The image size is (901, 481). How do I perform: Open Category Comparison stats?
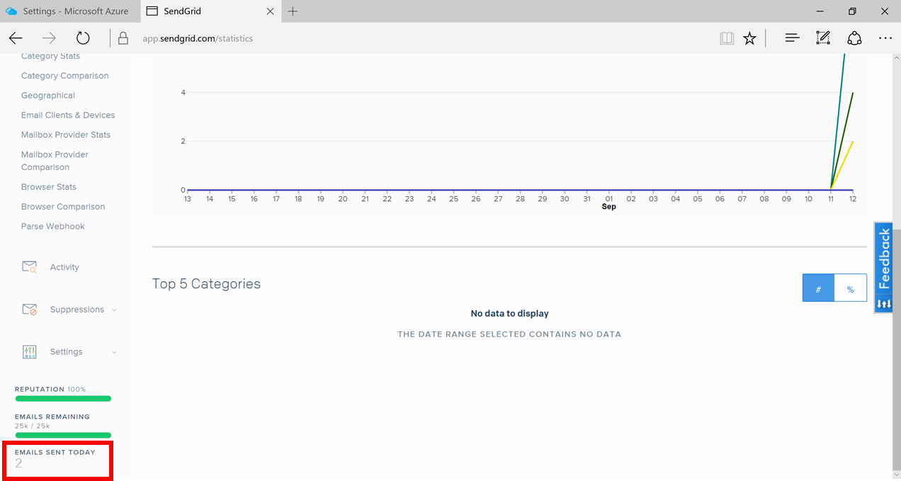point(65,76)
